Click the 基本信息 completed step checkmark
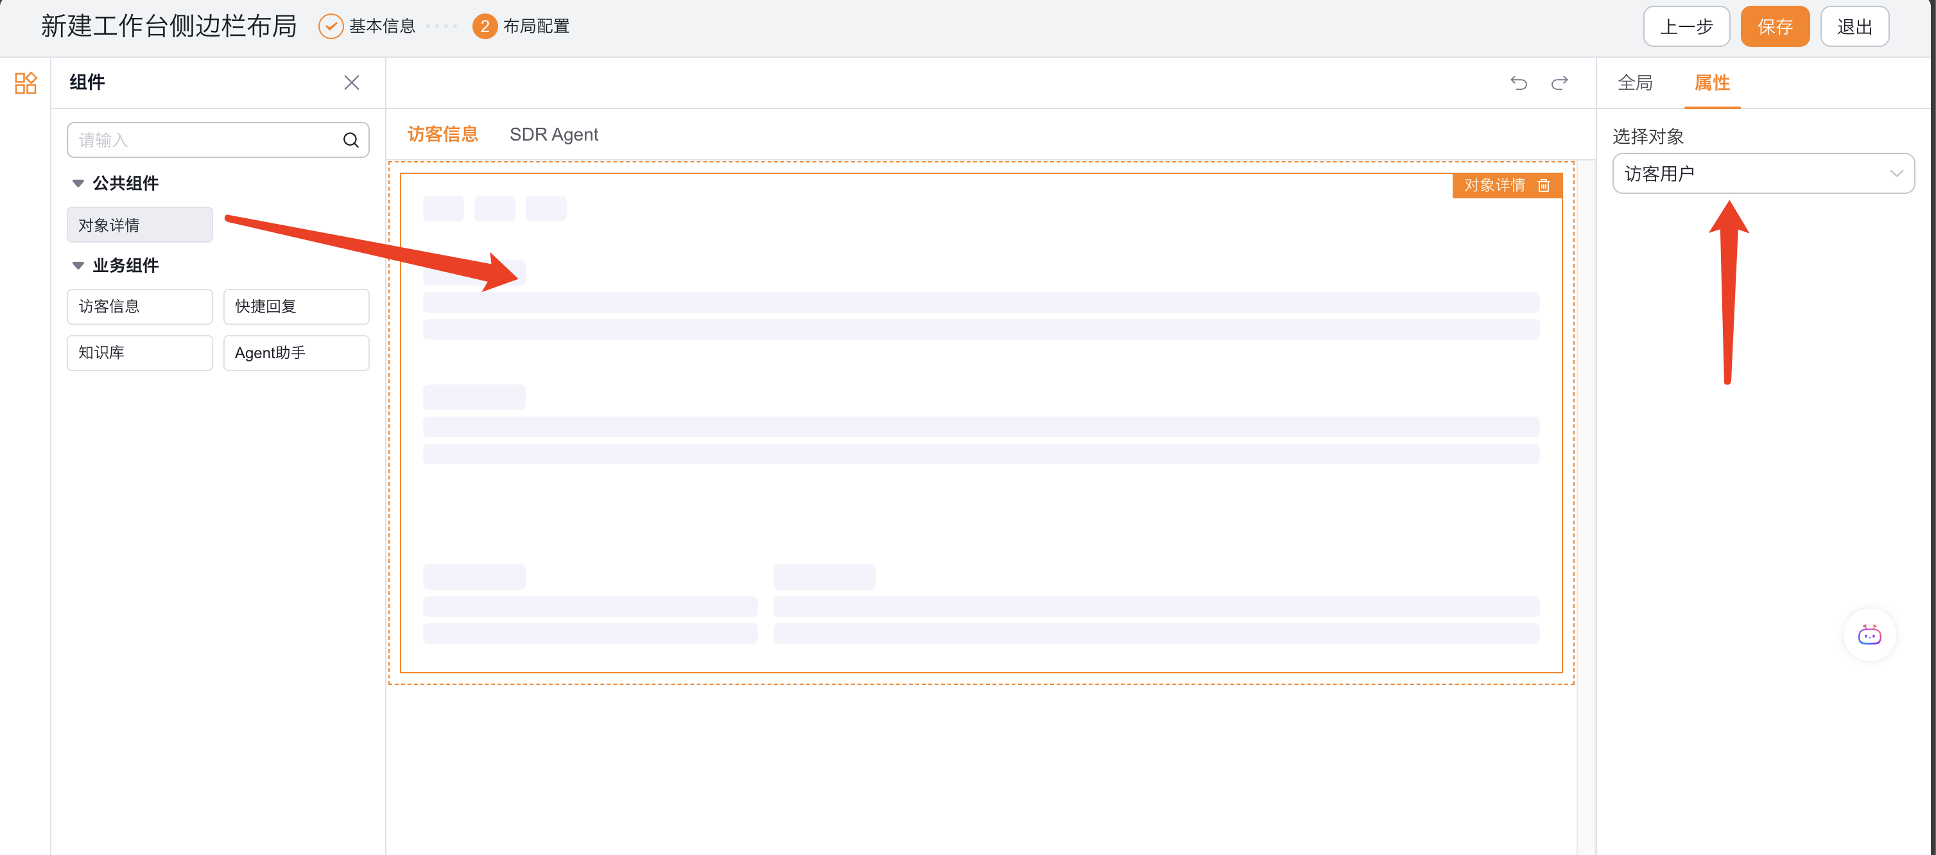This screenshot has width=1936, height=855. click(x=331, y=27)
